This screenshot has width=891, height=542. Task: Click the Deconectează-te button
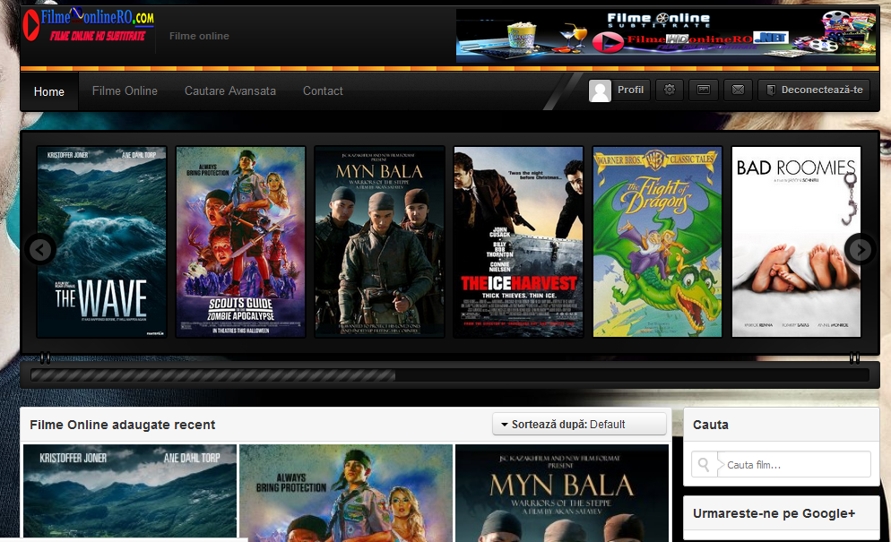point(814,90)
